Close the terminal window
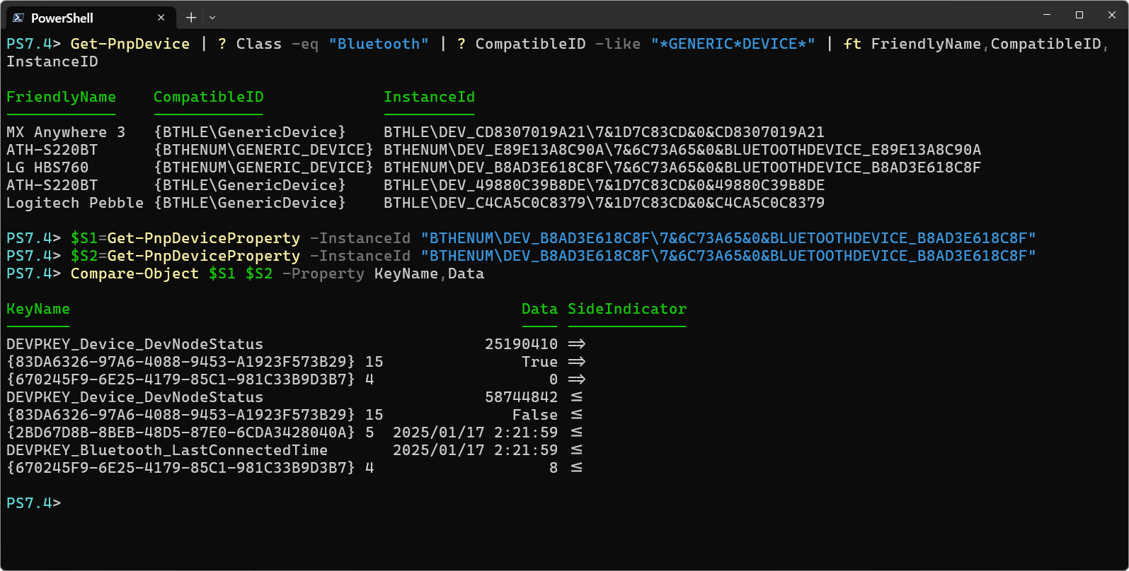 (1112, 15)
